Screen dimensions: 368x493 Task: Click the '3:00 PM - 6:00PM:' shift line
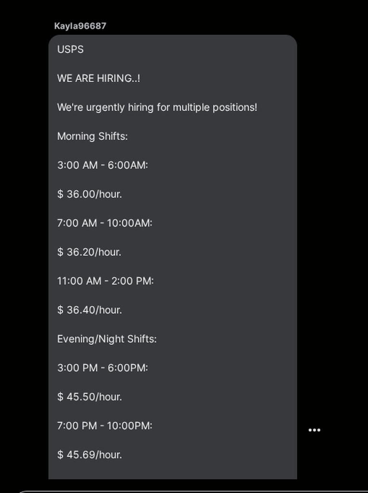pyautogui.click(x=102, y=368)
